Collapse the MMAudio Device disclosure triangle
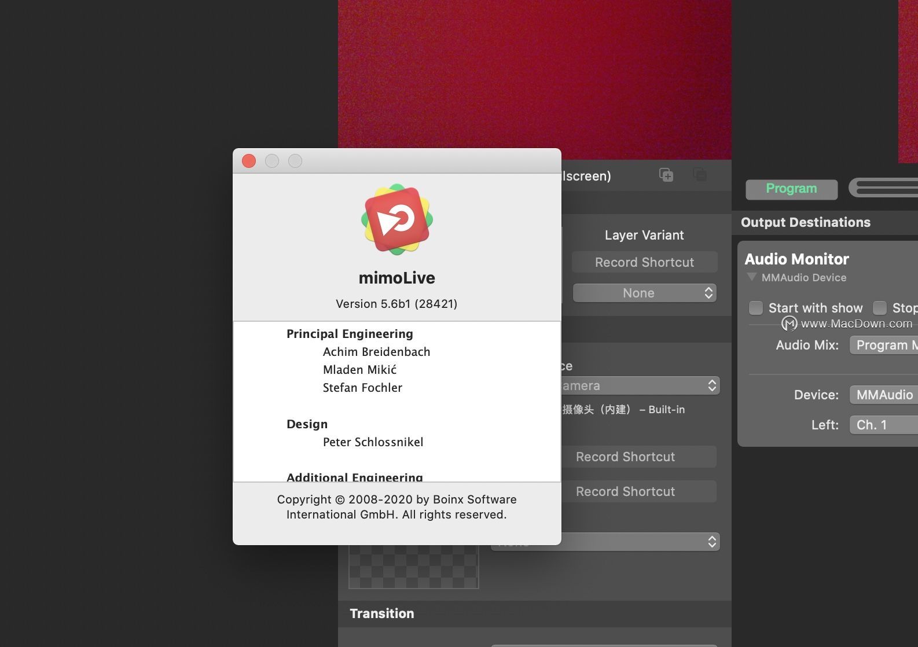Screen dimensions: 918x647 point(752,277)
